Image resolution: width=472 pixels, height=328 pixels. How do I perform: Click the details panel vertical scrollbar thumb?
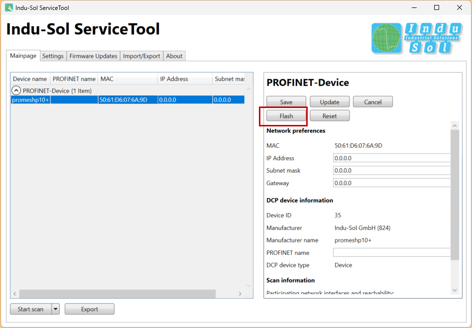[455, 195]
